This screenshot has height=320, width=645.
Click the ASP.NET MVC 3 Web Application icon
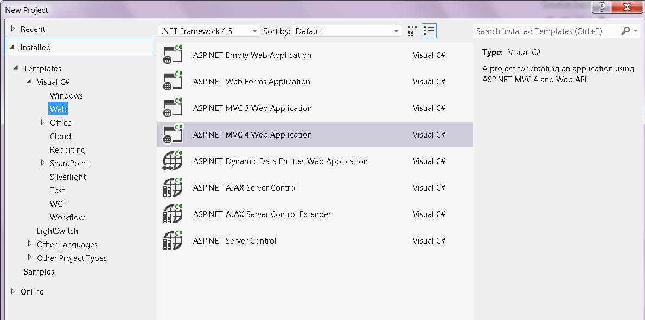173,108
